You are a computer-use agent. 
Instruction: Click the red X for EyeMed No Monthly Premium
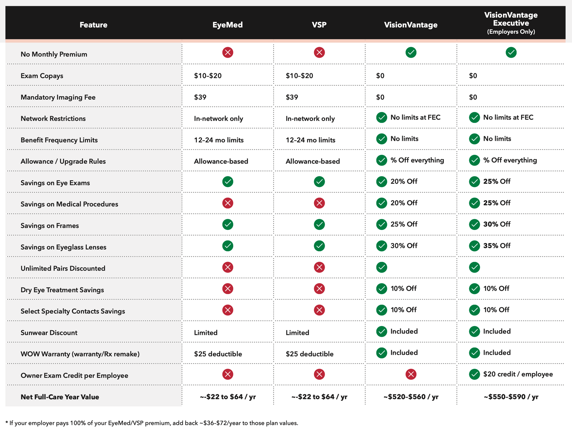(228, 53)
